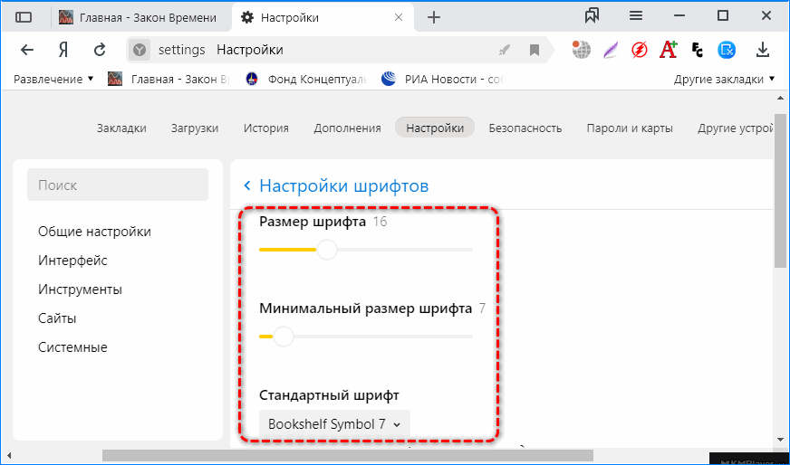Open the Другие устройства section
The image size is (790, 465).
(x=735, y=128)
